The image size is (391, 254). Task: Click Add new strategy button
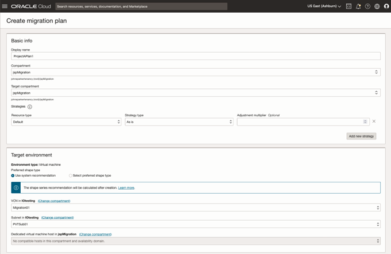[x=361, y=136]
